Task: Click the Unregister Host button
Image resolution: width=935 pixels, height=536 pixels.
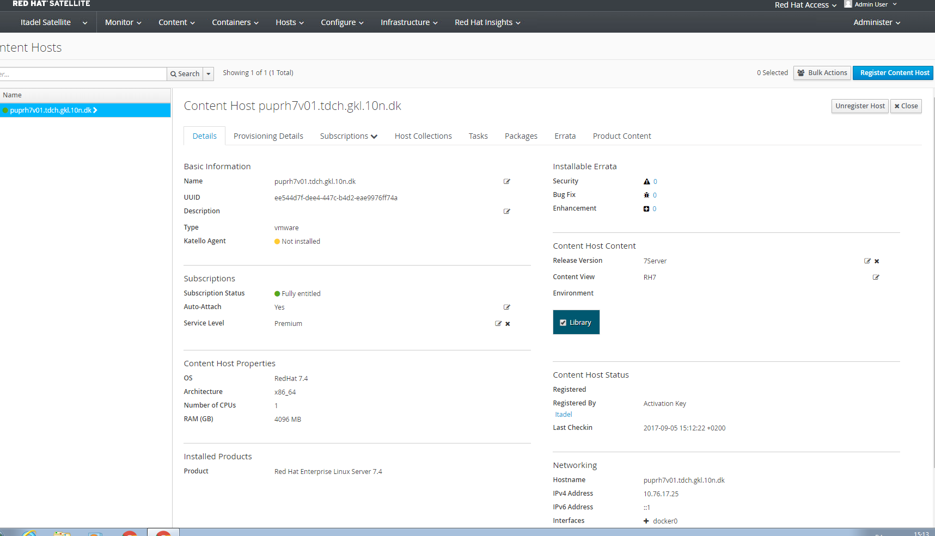Action: pos(860,106)
